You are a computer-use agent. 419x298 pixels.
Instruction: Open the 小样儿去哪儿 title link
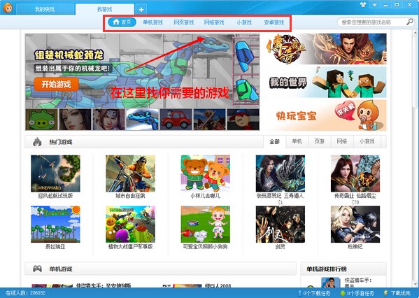[205, 196]
